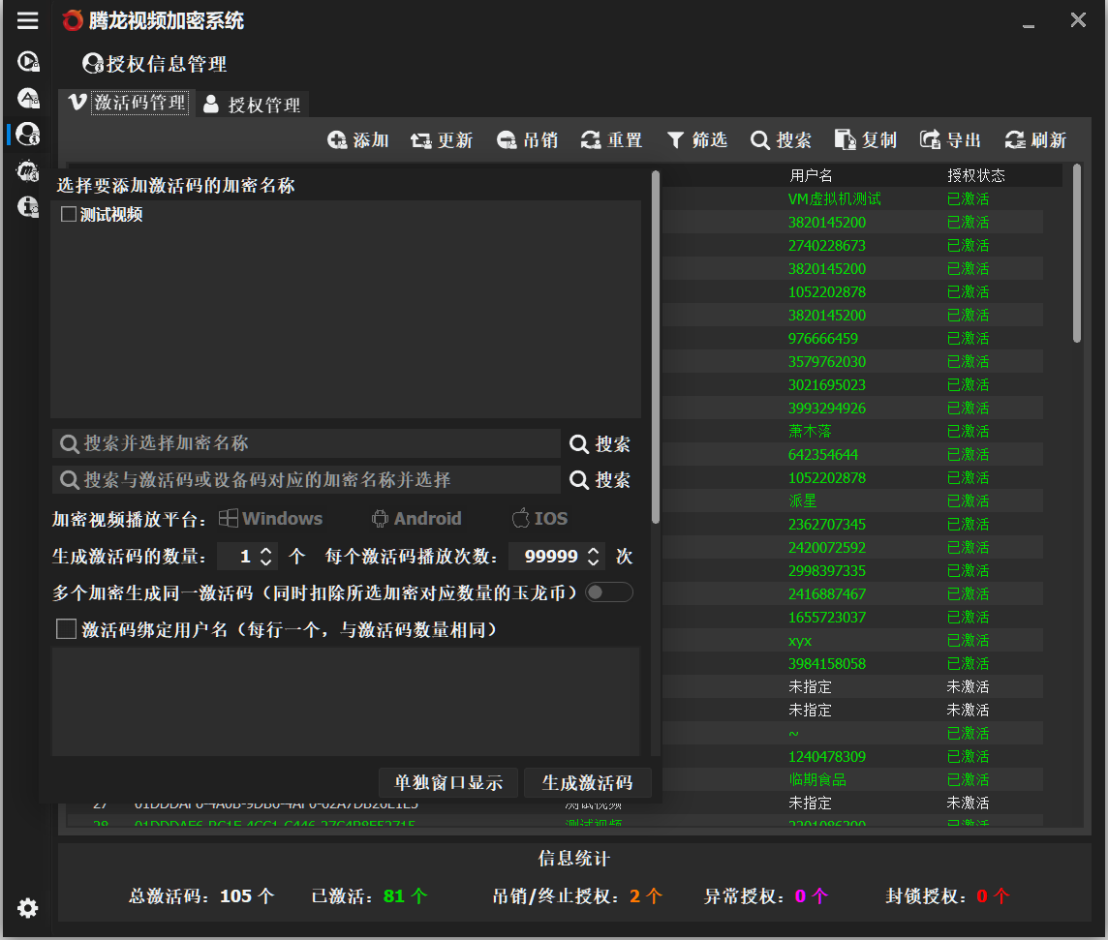Screen dimensions: 1108x940
Task: Switch to 激活码管理 tab
Action: 128,104
